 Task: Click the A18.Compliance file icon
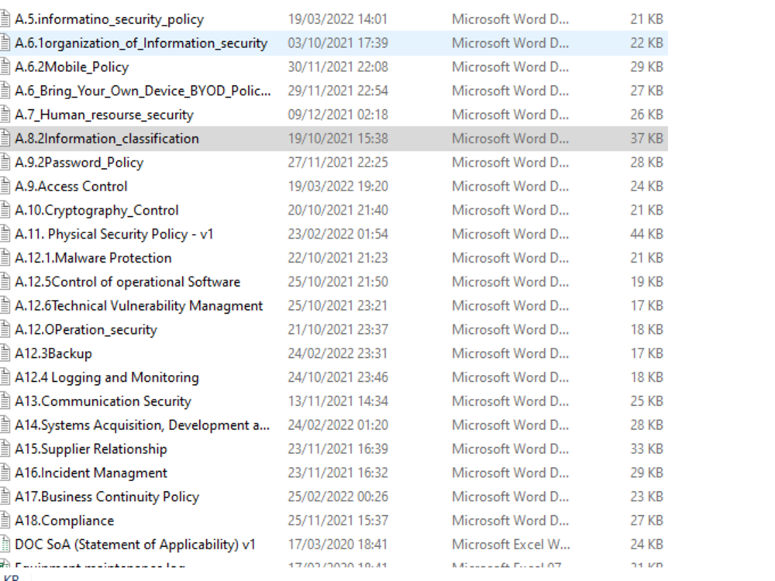5,521
